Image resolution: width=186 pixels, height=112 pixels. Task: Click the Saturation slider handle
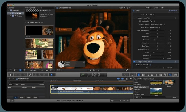pyautogui.click(x=157, y=43)
